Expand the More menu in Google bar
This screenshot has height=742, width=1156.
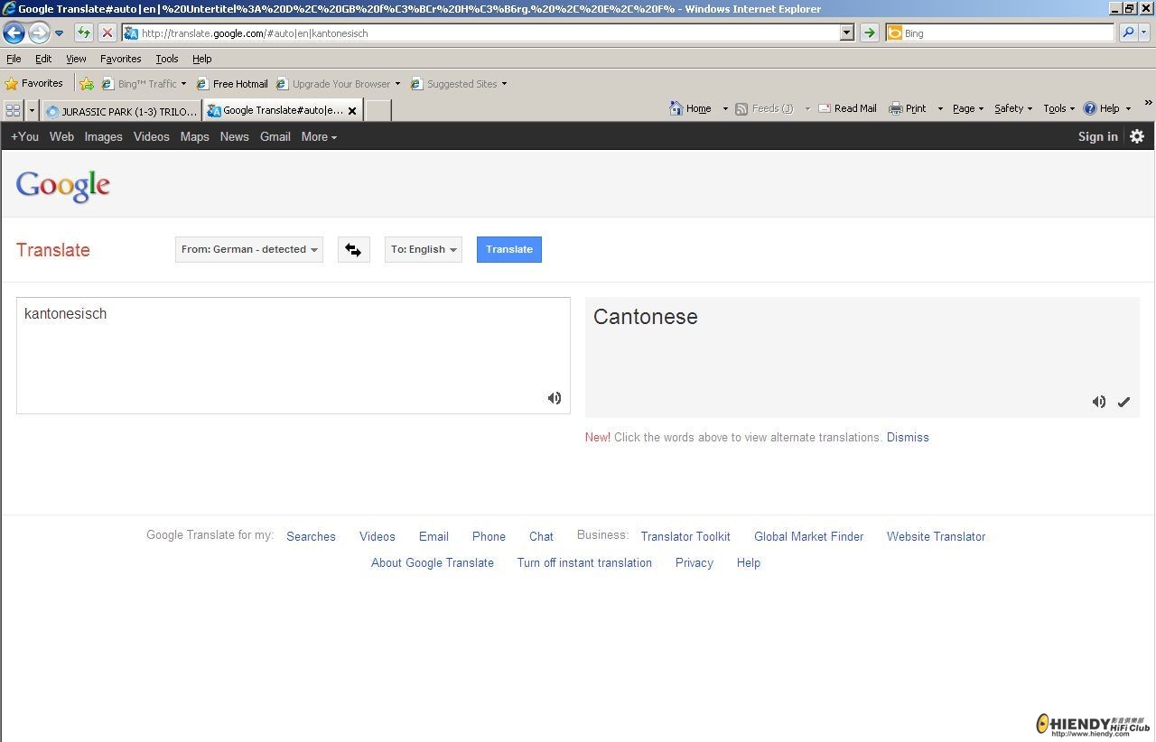tap(319, 137)
